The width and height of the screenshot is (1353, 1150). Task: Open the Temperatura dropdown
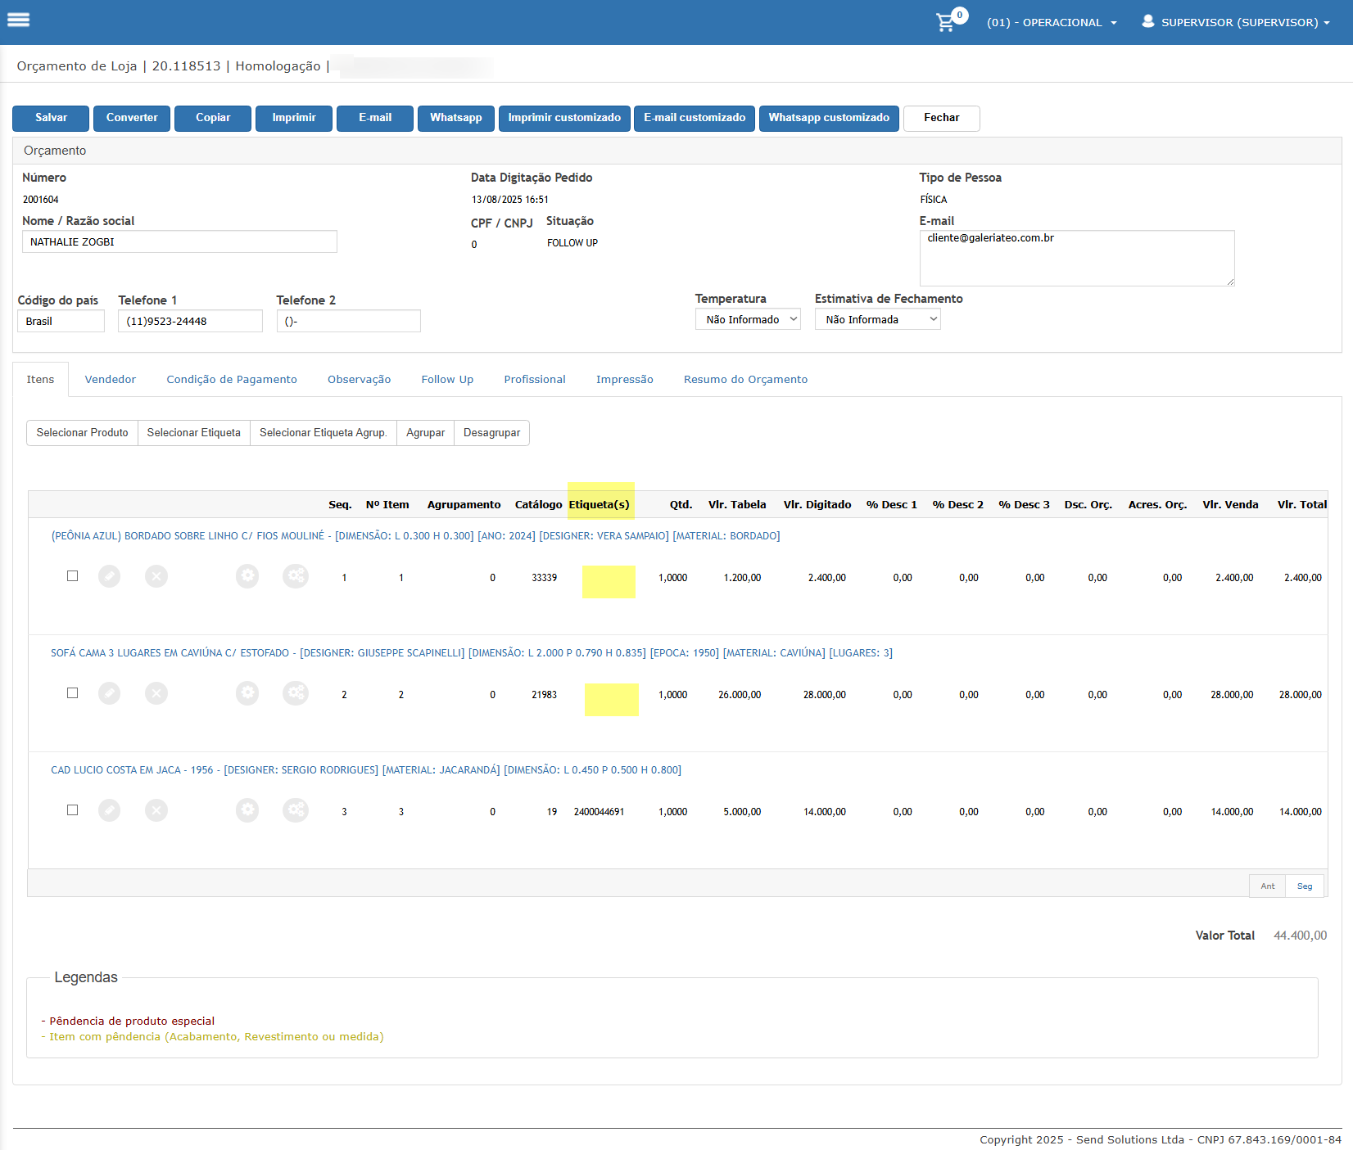[x=747, y=320]
